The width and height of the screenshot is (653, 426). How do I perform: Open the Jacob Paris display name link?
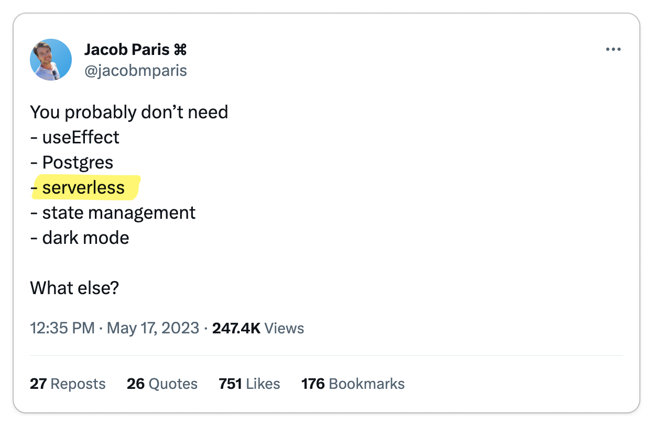coord(127,50)
